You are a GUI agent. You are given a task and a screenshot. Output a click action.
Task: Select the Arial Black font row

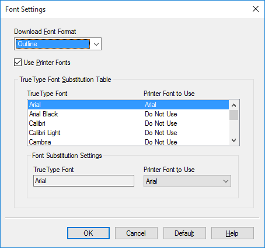128,114
